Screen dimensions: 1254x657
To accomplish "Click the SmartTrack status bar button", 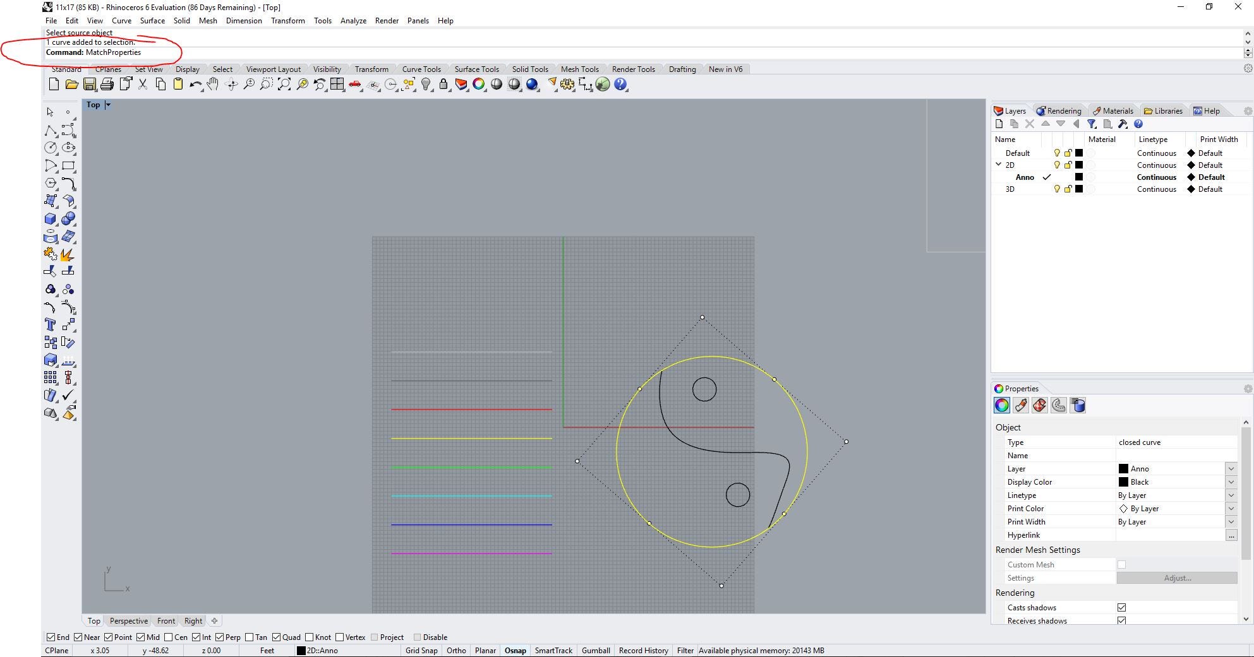I will (x=553, y=650).
